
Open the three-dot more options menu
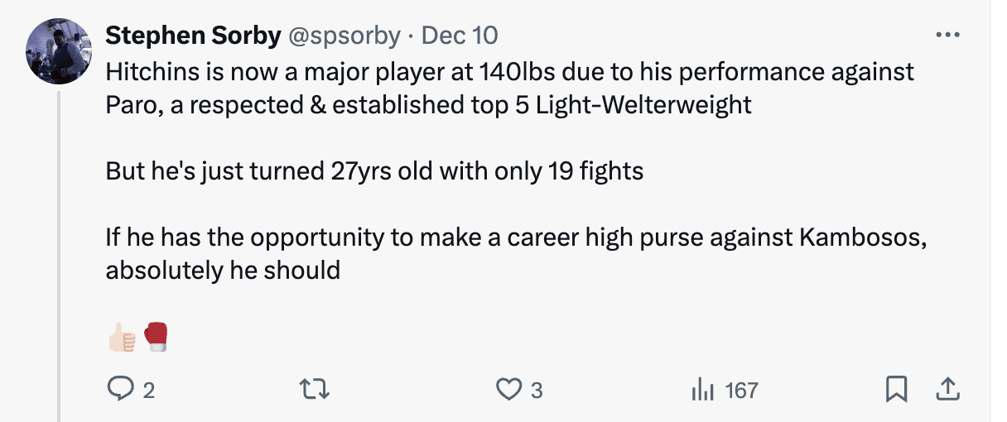click(947, 36)
